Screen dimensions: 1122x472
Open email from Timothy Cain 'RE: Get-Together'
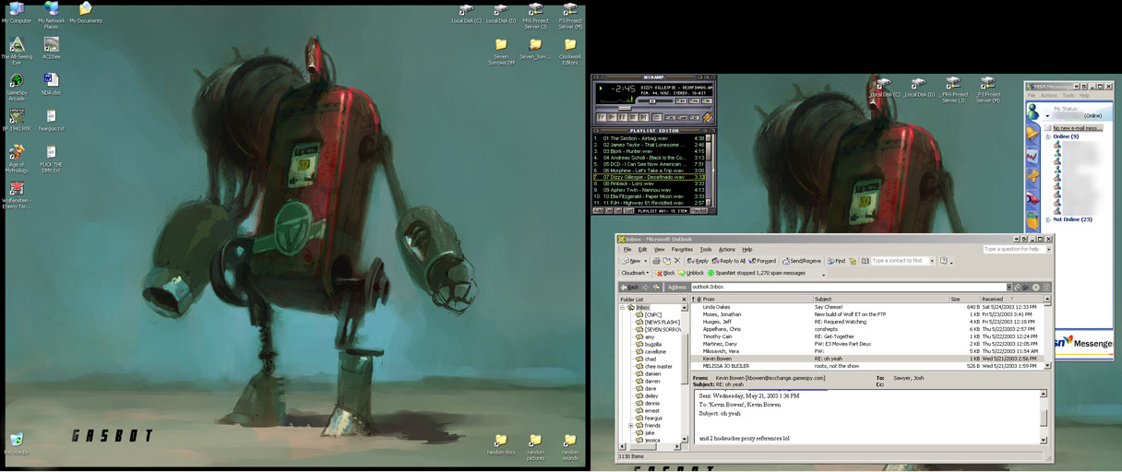click(867, 336)
